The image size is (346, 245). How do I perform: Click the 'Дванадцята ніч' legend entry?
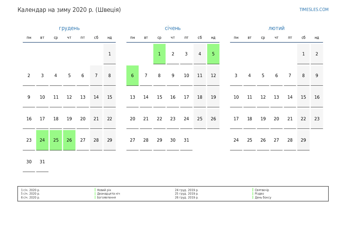[x=108, y=193]
